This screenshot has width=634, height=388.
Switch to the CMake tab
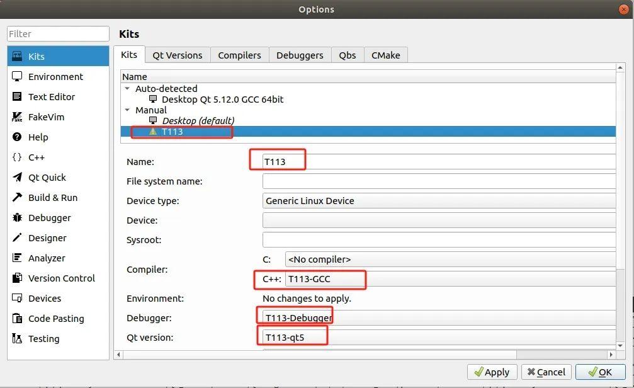point(386,55)
